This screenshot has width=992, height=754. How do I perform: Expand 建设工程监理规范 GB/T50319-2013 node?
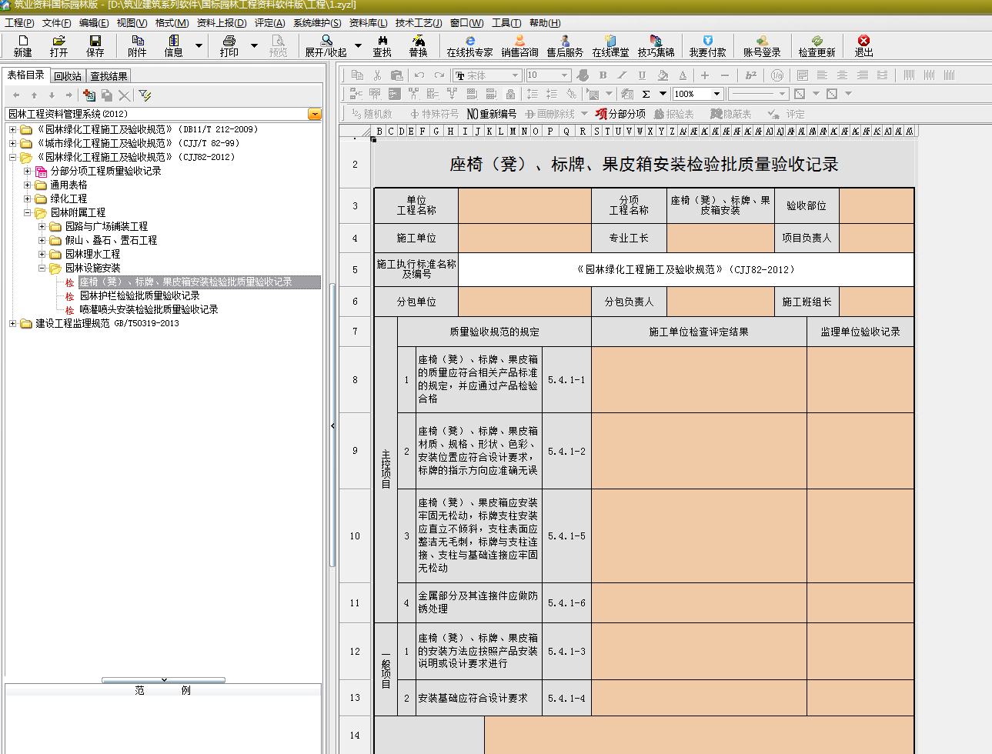click(x=12, y=323)
